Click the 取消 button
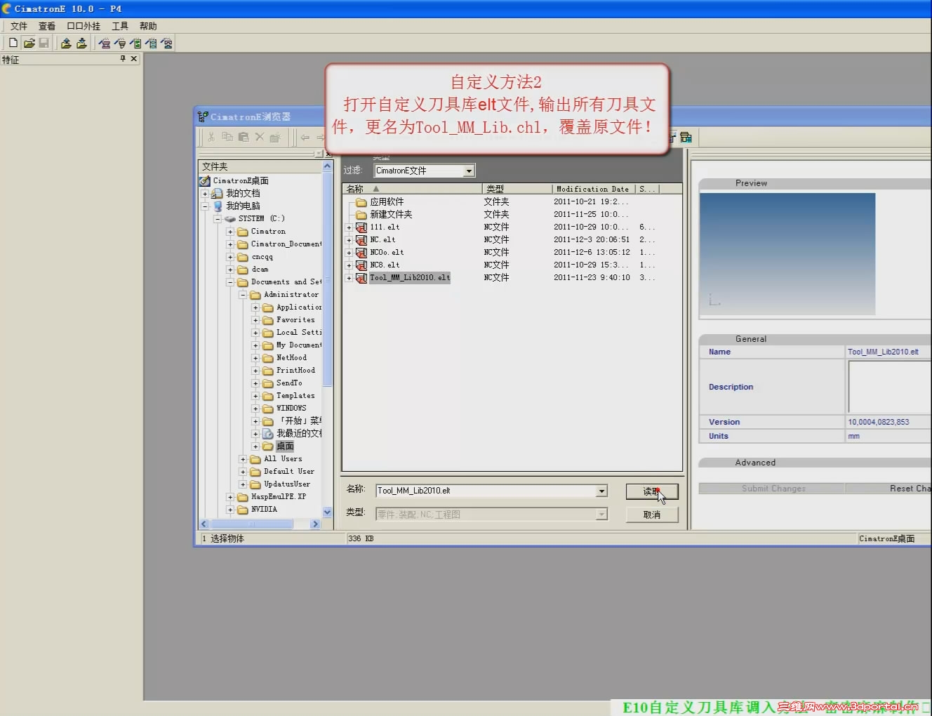Screen dimensions: 932x716 (652, 515)
